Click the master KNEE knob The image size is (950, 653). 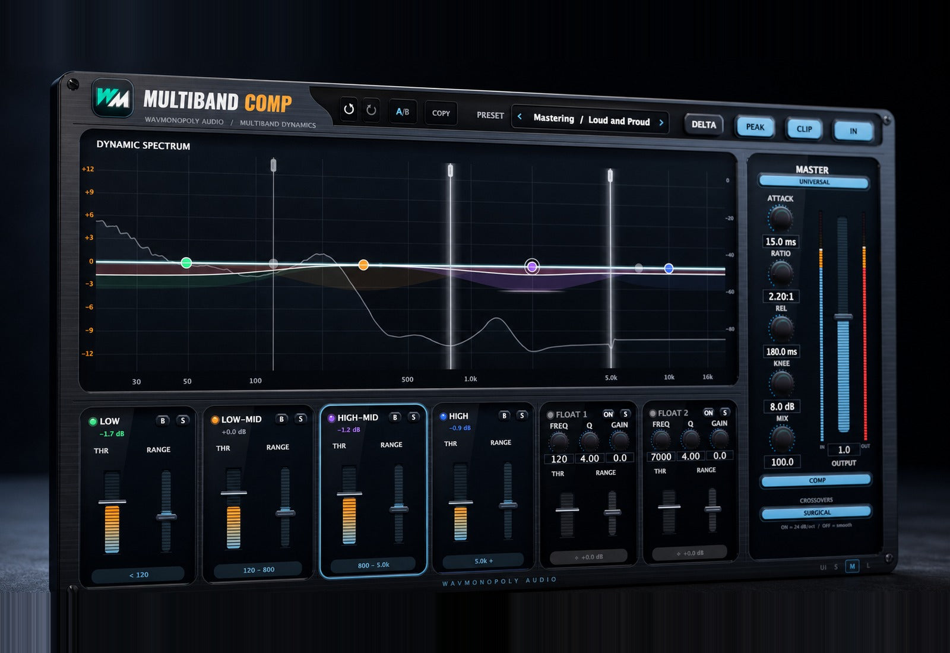782,383
